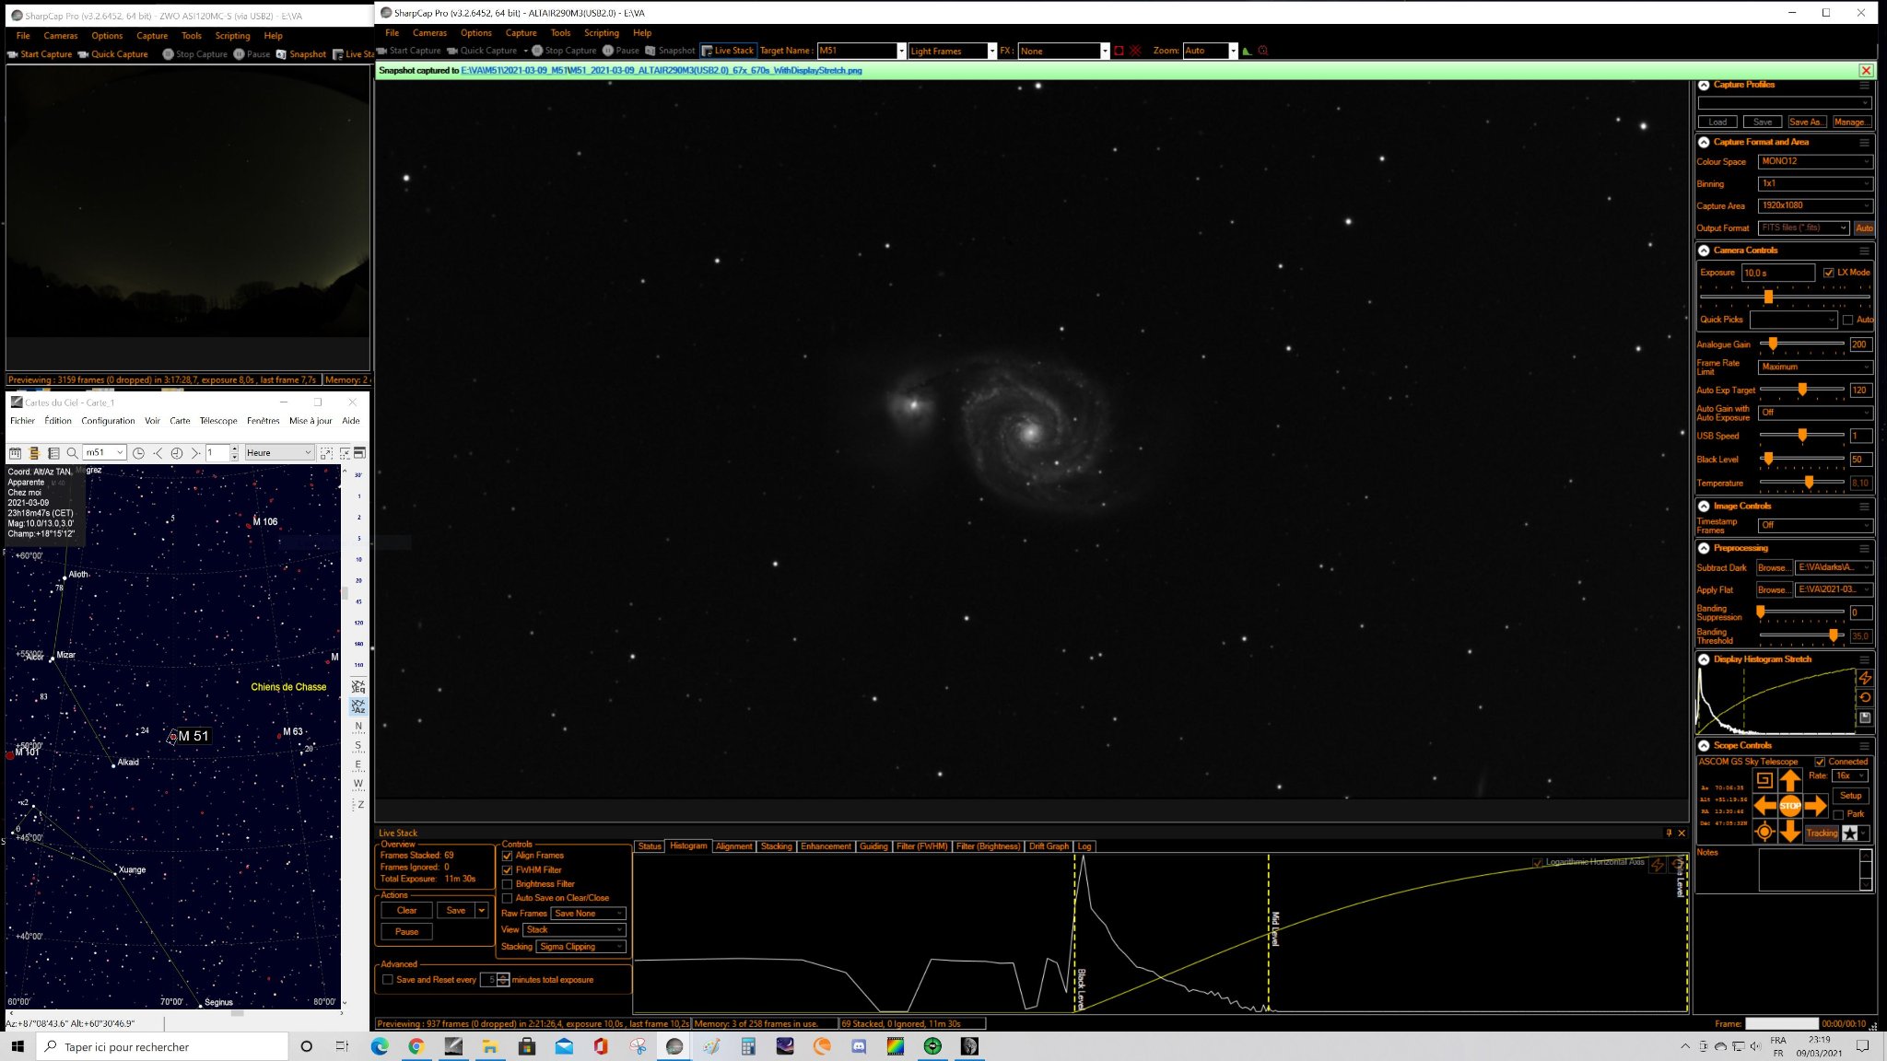Open the Tools menu in the ZWO SharpCap window
The height and width of the screenshot is (1061, 1887).
191,36
